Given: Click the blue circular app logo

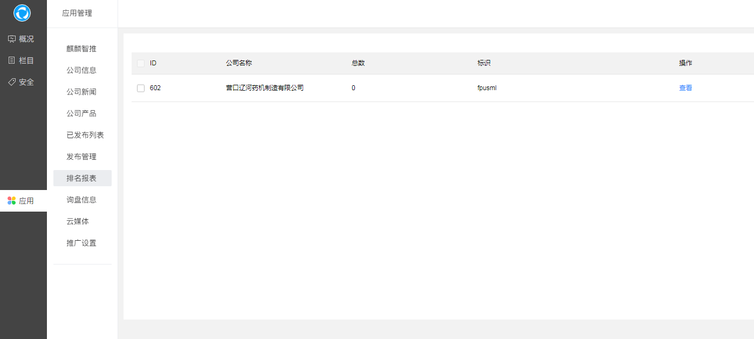Looking at the screenshot, I should coord(22,13).
